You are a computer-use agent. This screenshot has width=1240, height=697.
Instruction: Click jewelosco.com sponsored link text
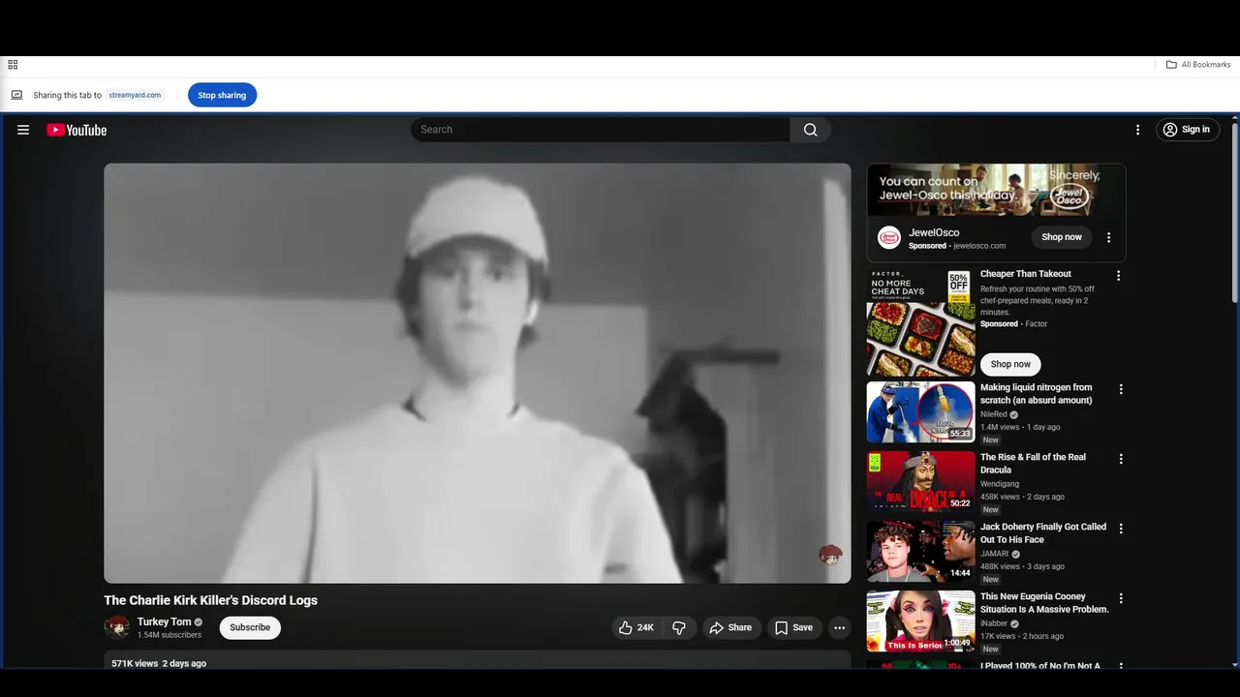979,246
